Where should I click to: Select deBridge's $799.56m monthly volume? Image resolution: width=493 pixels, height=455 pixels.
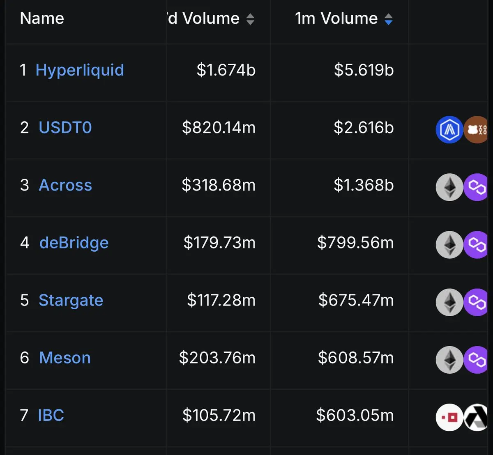tap(356, 243)
